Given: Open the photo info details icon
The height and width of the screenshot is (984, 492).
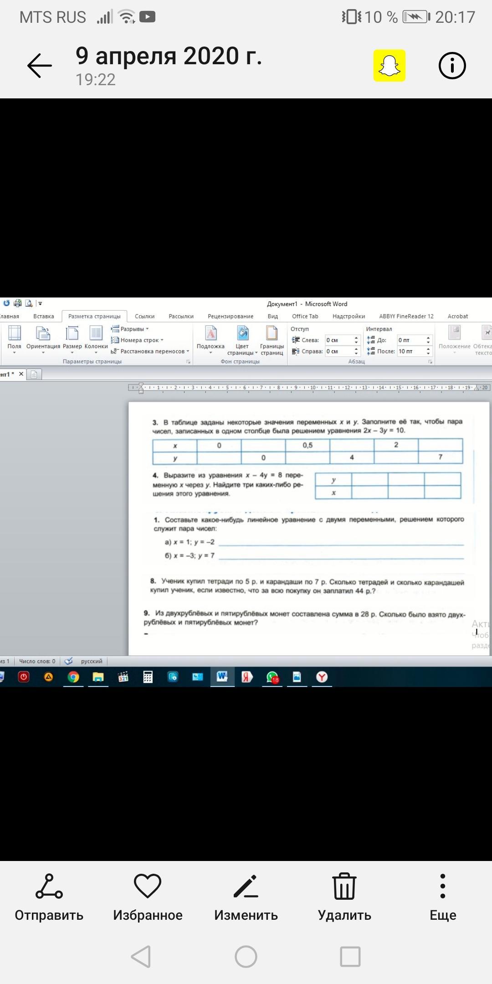Looking at the screenshot, I should click(x=452, y=66).
